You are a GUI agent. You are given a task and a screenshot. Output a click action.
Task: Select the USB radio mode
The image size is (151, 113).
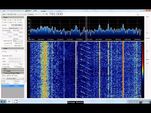click(x=20, y=20)
